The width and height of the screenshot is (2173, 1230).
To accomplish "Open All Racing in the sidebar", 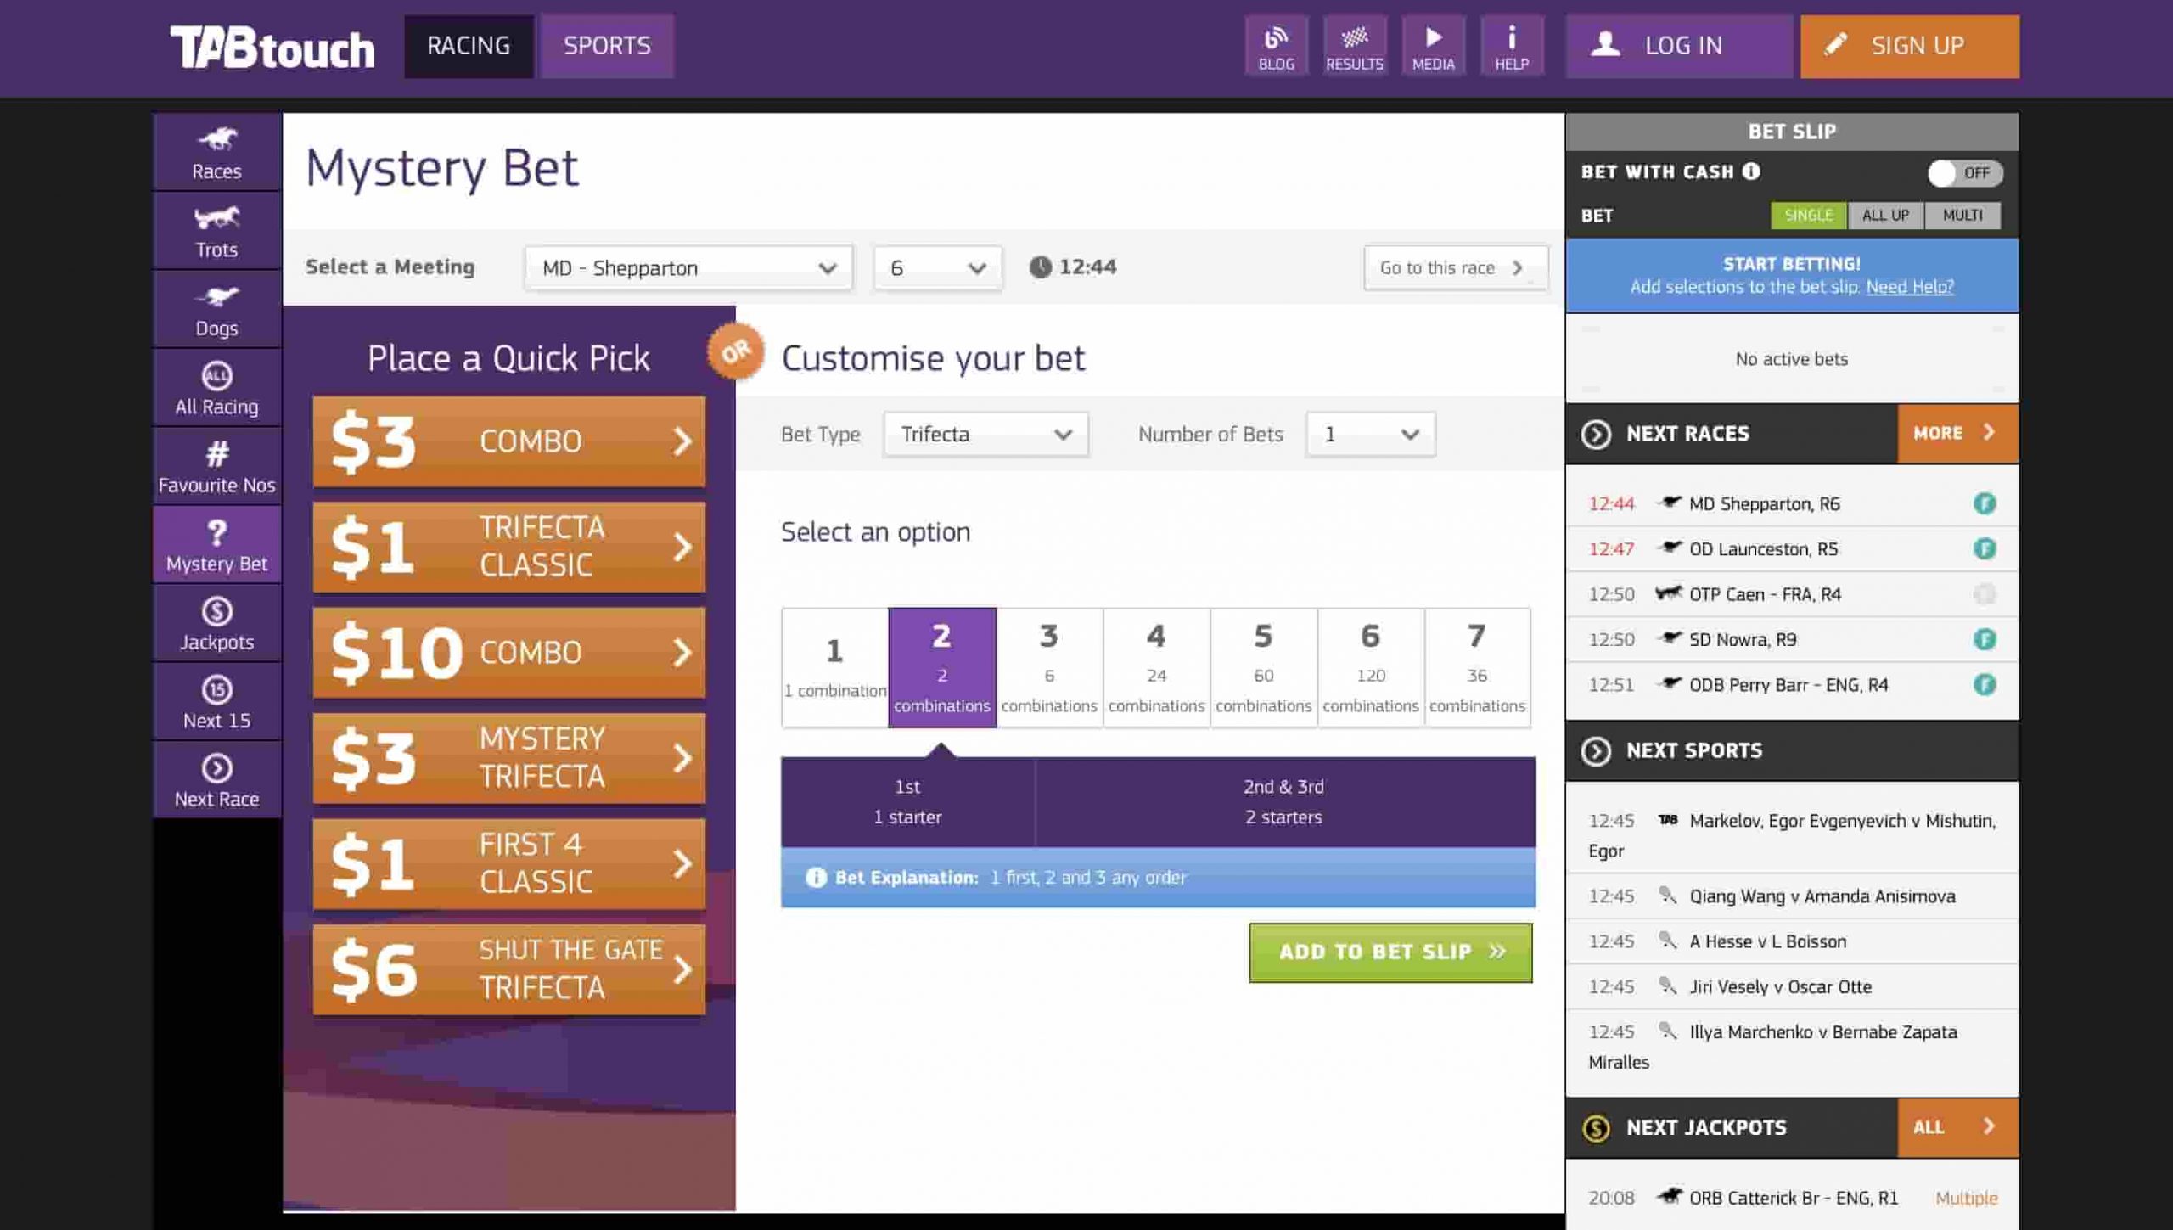I will coord(216,388).
